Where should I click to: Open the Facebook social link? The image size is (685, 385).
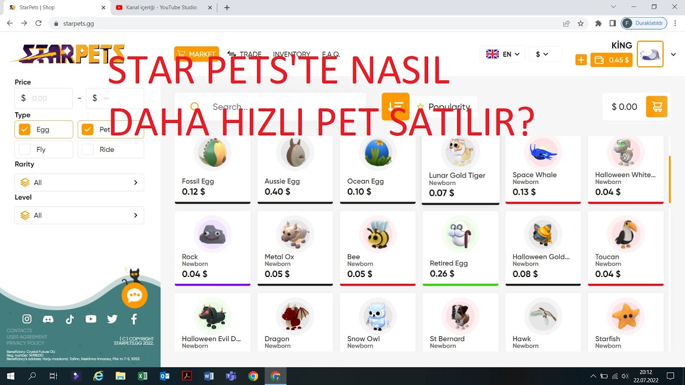click(x=134, y=319)
